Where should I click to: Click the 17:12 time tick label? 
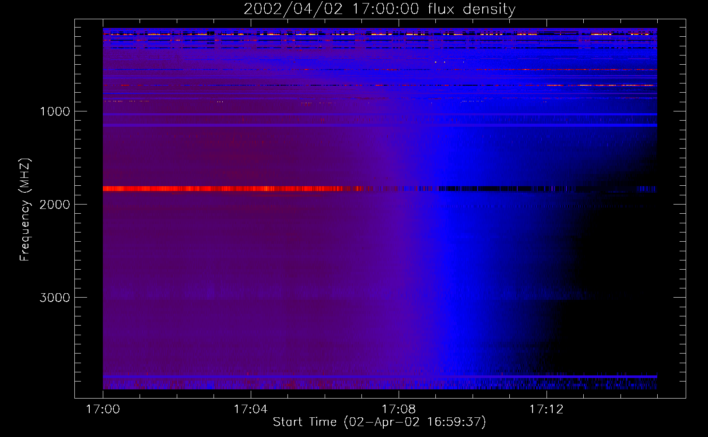[x=546, y=409]
